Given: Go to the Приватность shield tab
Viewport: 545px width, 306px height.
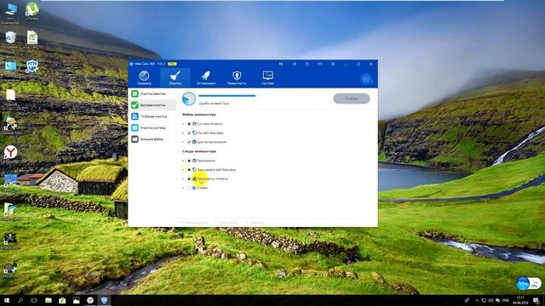Looking at the screenshot, I should pos(237,77).
